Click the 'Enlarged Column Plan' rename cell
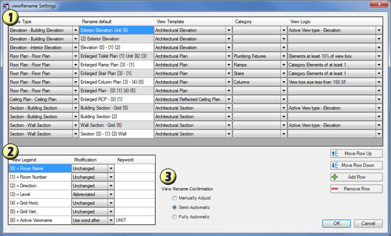Screen dimensions: 391x236 pyautogui.click(x=117, y=82)
